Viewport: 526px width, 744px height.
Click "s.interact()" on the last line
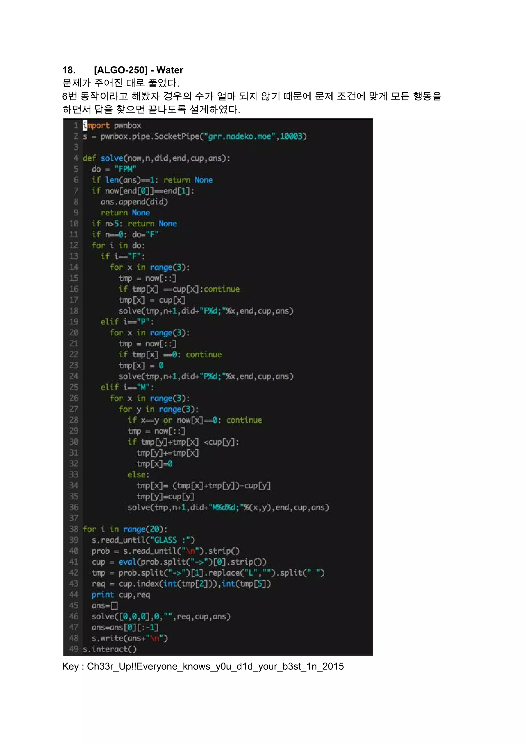point(109,649)
